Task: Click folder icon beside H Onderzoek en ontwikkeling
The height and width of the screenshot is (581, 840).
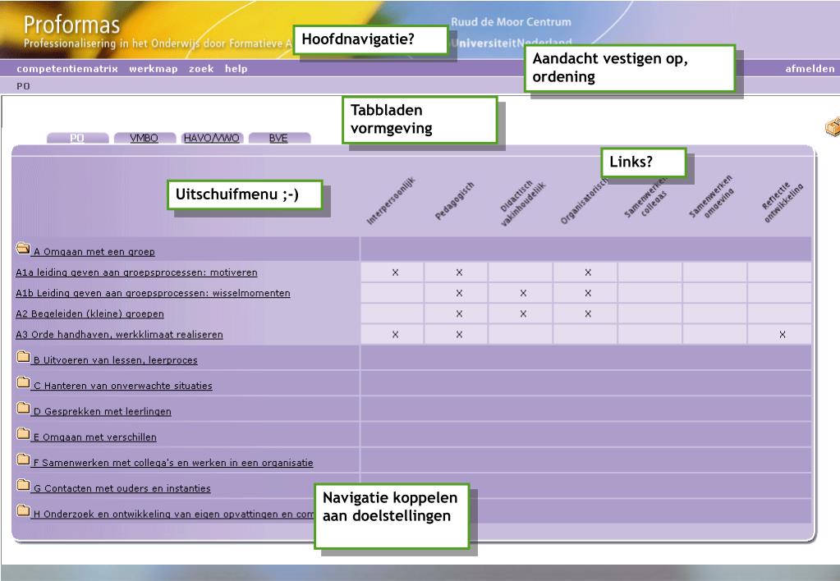Action: (23, 511)
